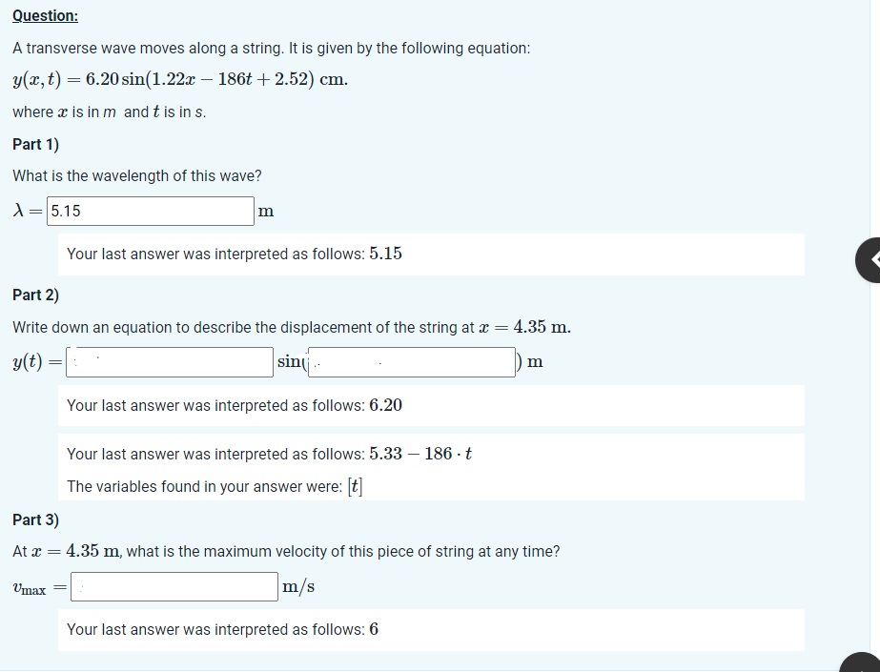Screen dimensions: 880x672
Task: Click the amplitude input box before sin
Action: tap(167, 361)
